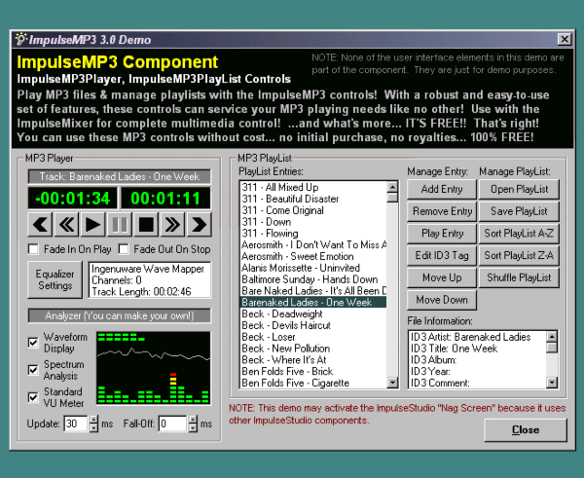Select 'Ben Folds Five - Brick' entry
Screen dimensions: 584x478
pyautogui.click(x=312, y=372)
